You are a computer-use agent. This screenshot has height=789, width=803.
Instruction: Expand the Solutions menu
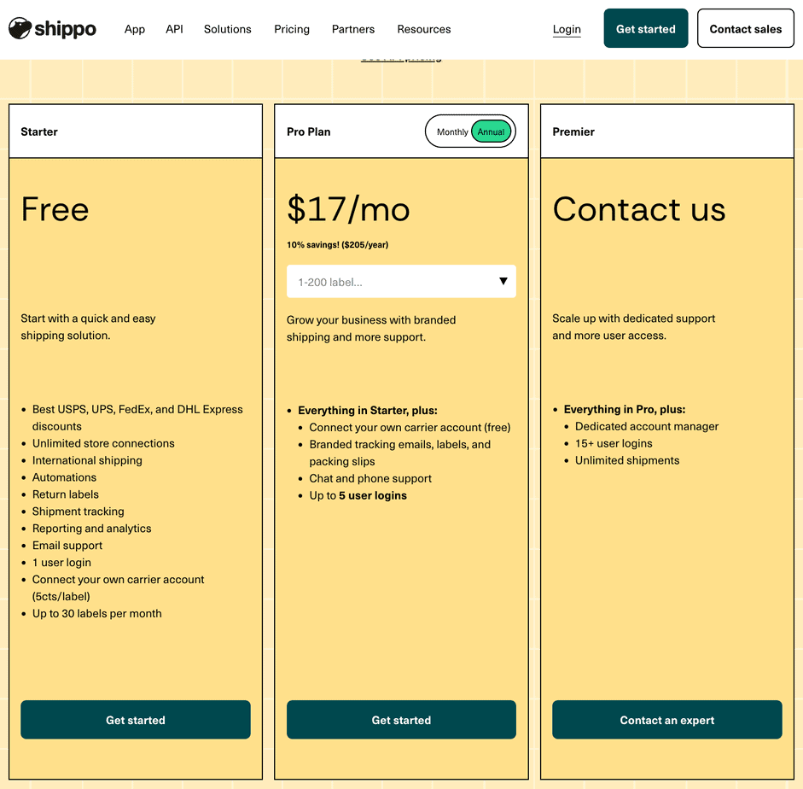227,29
